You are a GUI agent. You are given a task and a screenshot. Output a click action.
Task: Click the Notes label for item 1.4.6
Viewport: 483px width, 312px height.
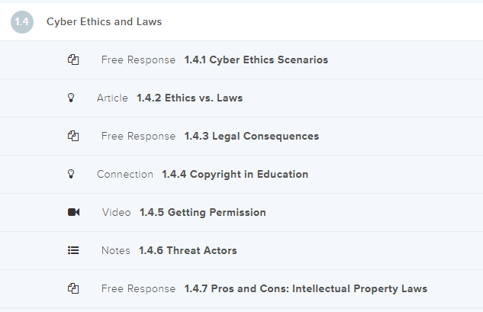pyautogui.click(x=115, y=250)
